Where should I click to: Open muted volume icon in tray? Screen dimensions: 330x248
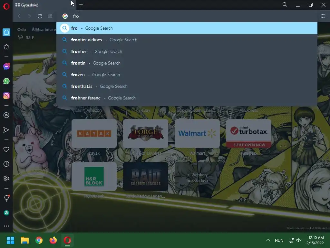(x=299, y=240)
